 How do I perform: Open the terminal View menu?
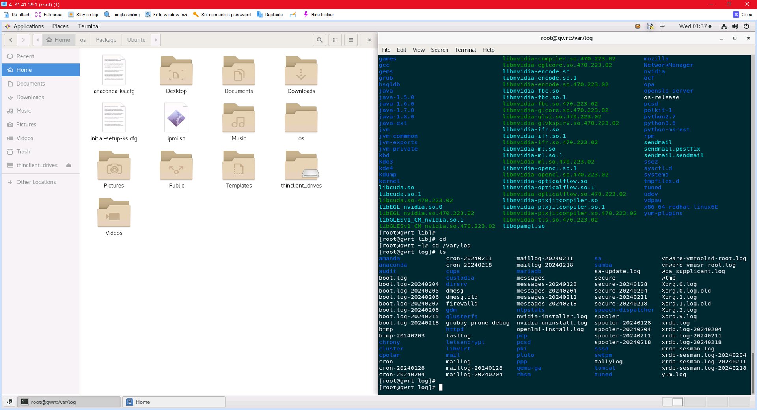point(419,50)
